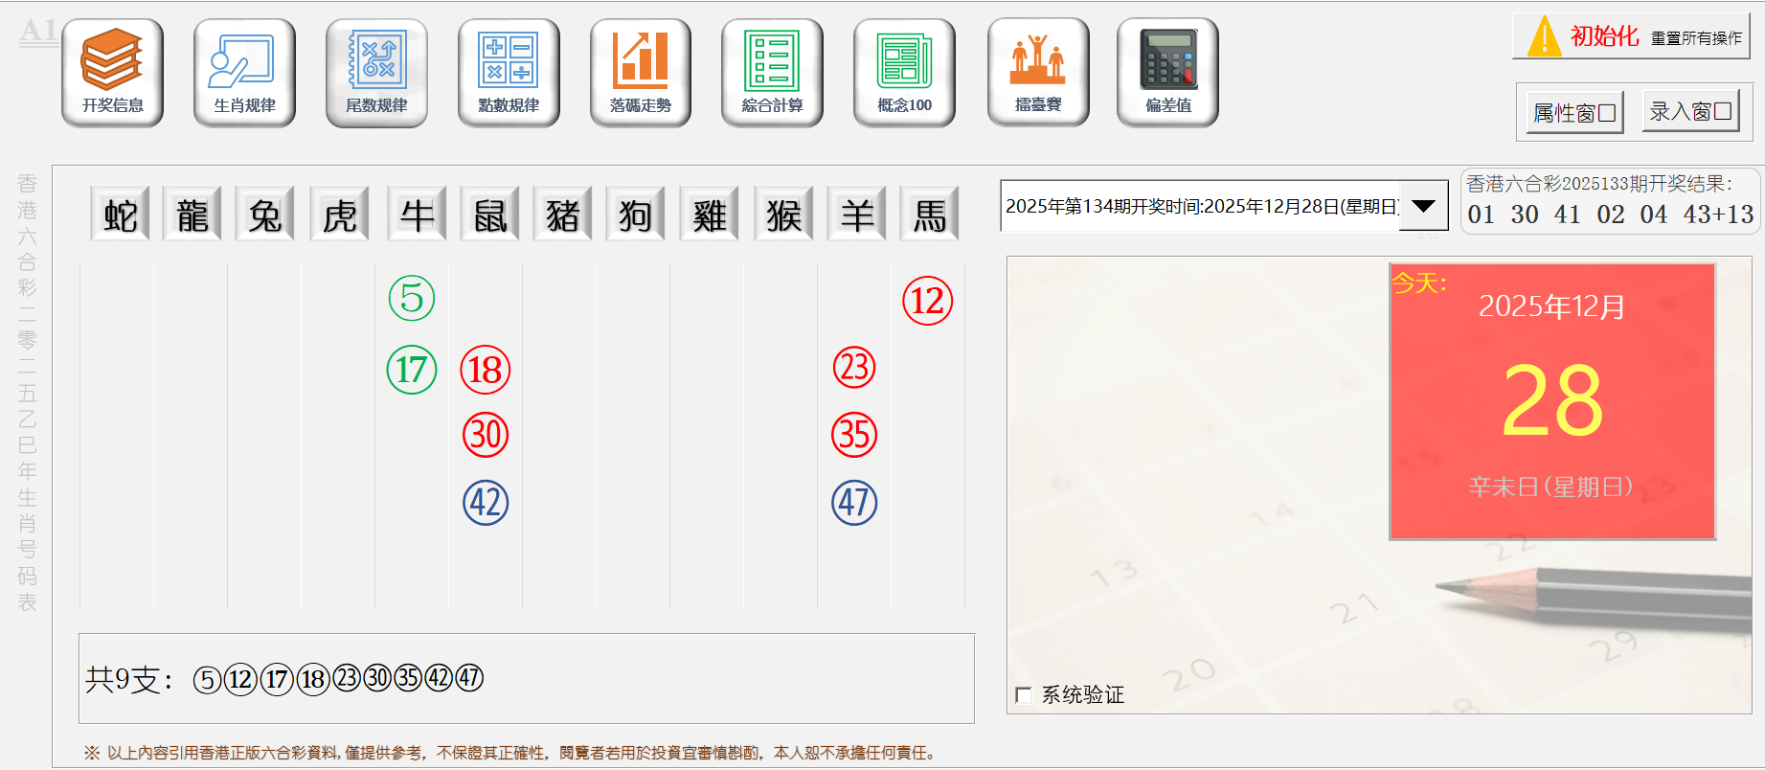Select the 馬 zodiac tab
The width and height of the screenshot is (1765, 770).
point(929,215)
